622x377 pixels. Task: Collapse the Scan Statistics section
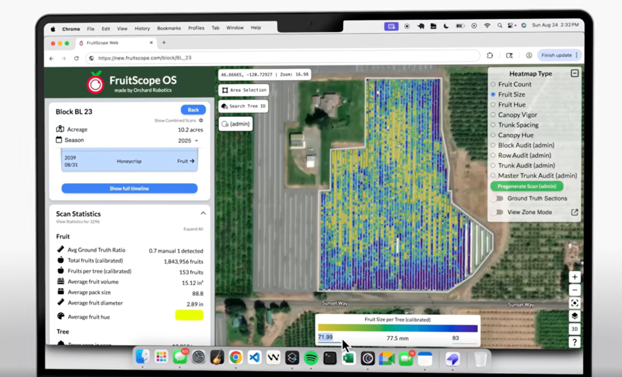point(203,213)
